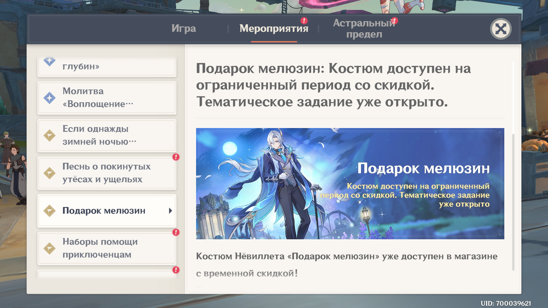Click the gold flag icon beside Песнь о покинутых утёсах
548x308 pixels.
point(49,173)
